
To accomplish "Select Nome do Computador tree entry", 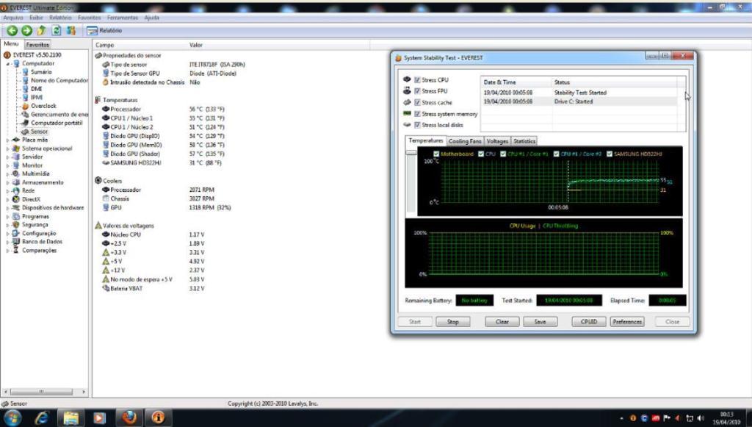I will click(59, 81).
